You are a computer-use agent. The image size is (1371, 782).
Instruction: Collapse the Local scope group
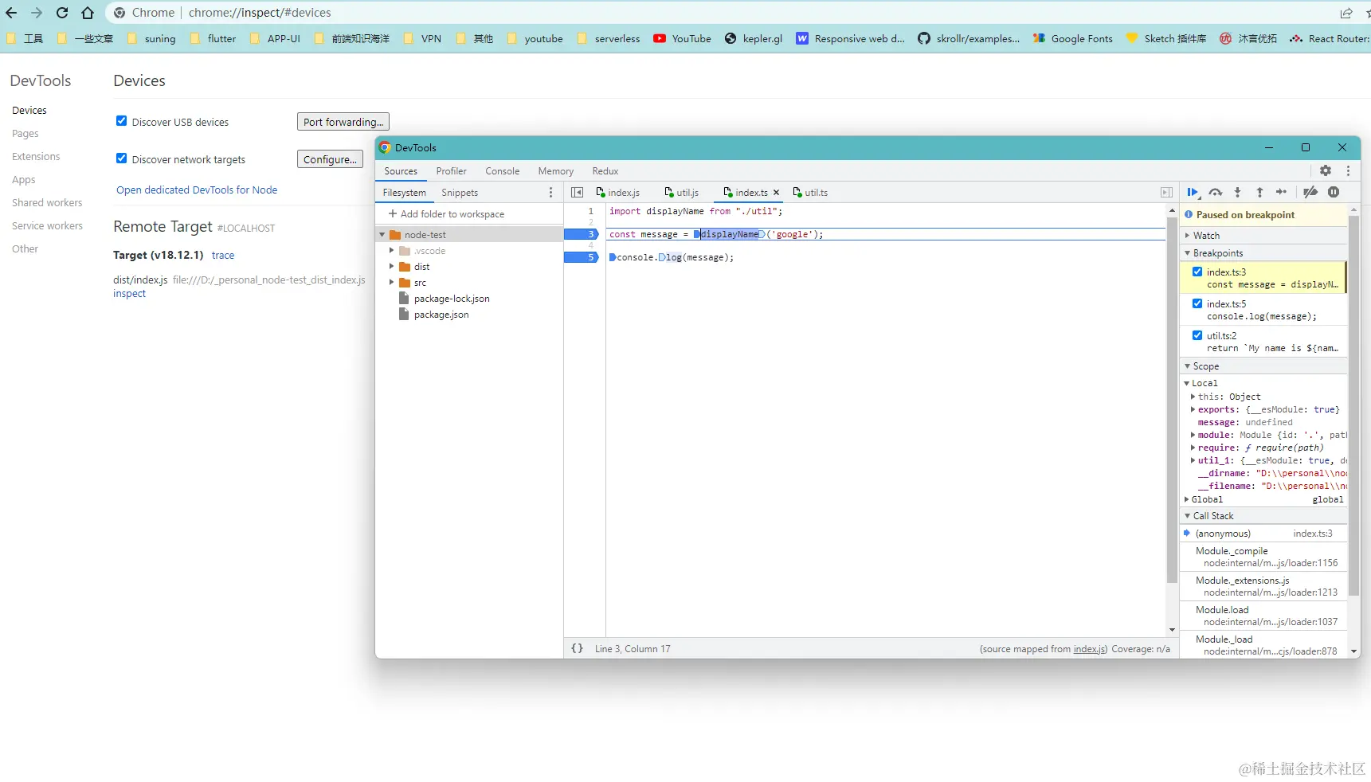(x=1187, y=383)
